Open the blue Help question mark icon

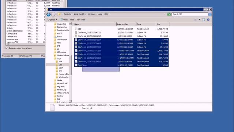click(208, 19)
